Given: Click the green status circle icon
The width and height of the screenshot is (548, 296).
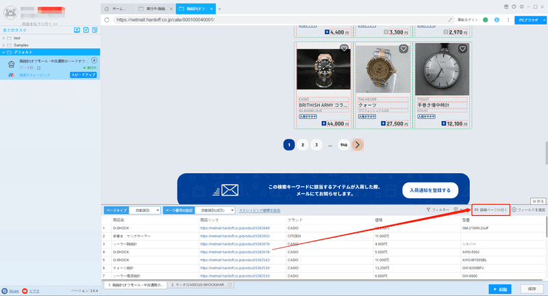Looking at the screenshot, I should point(486,20).
